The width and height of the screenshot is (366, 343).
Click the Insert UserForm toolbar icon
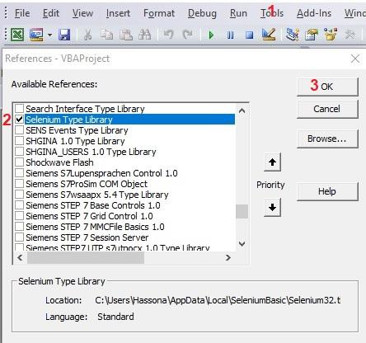[36, 35]
